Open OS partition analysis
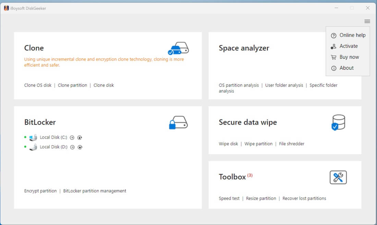 click(x=239, y=85)
